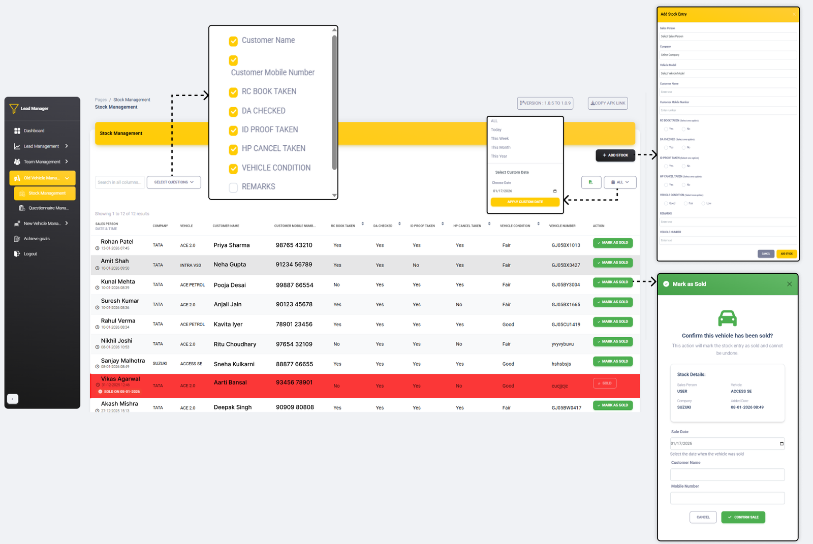Click the search in all columns field
Viewport: 813px width, 544px height.
(119, 182)
